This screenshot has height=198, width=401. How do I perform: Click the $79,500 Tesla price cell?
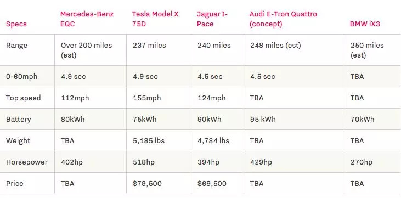(147, 183)
